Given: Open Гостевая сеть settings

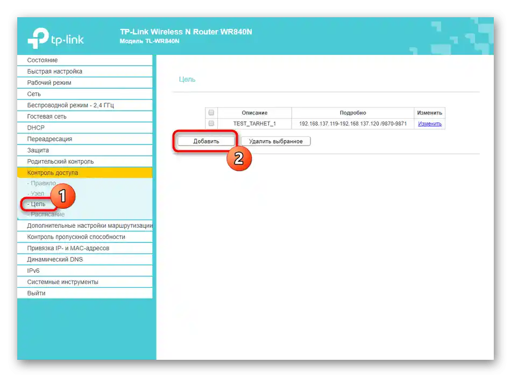Looking at the screenshot, I should click(x=85, y=117).
